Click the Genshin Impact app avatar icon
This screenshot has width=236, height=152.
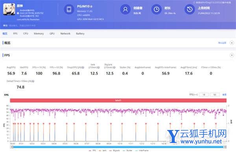click(9, 9)
